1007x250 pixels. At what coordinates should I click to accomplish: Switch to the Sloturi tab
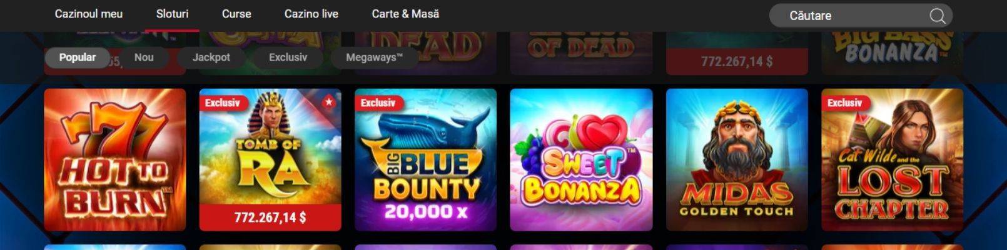coord(172,14)
